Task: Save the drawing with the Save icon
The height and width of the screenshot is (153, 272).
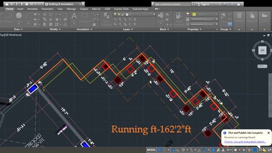Action: (17, 4)
